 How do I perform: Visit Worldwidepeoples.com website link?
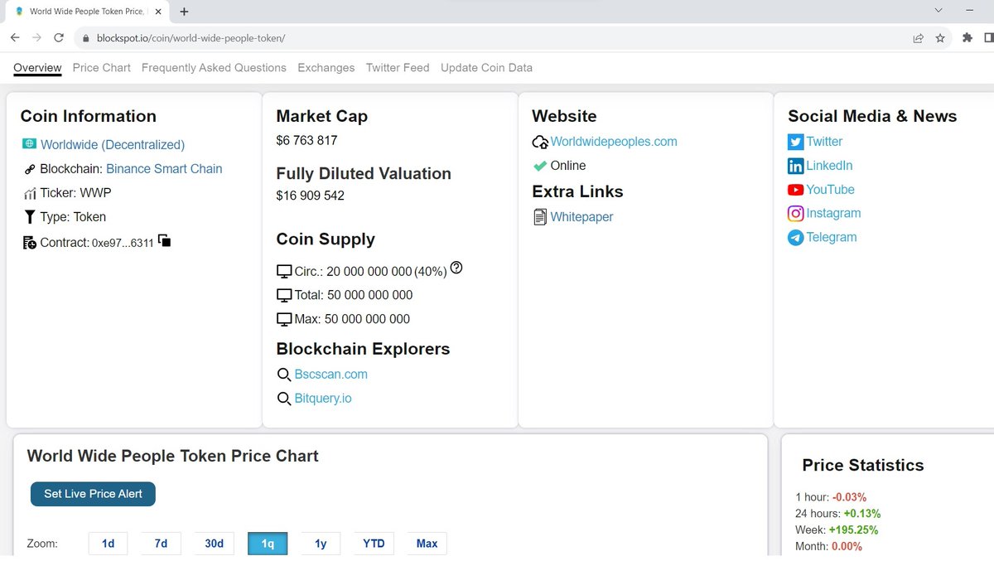(x=614, y=142)
